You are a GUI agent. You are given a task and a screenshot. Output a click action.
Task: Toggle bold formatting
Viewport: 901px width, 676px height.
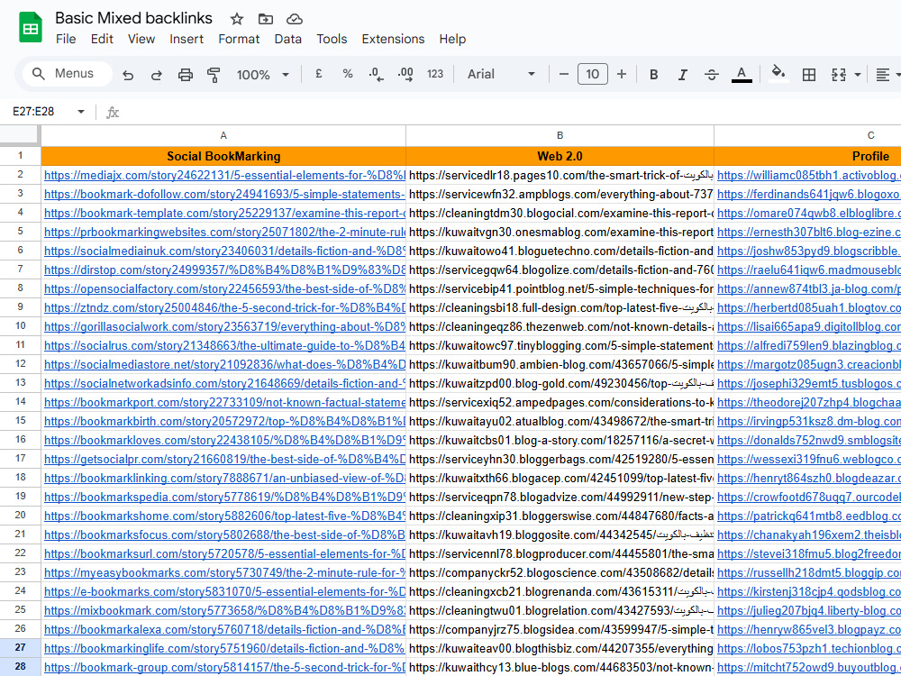click(653, 75)
